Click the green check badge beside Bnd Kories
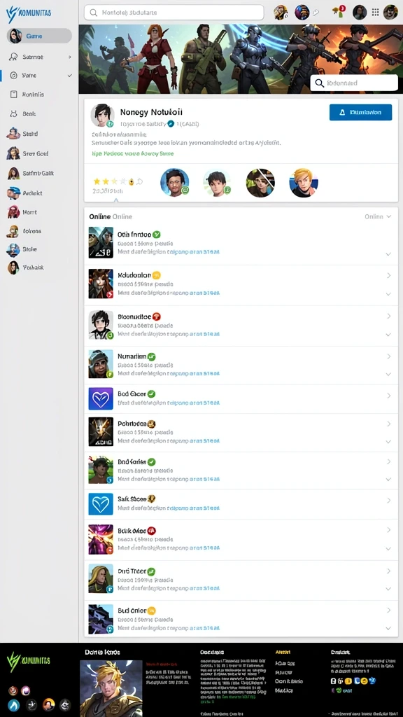 [152, 462]
